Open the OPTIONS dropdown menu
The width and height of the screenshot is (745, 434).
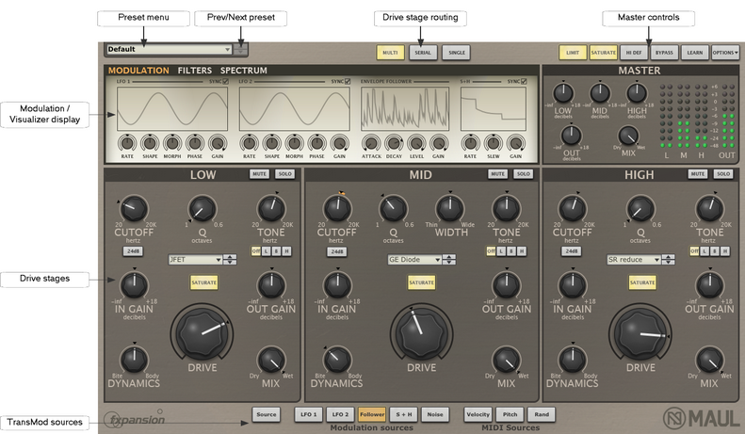pyautogui.click(x=725, y=53)
